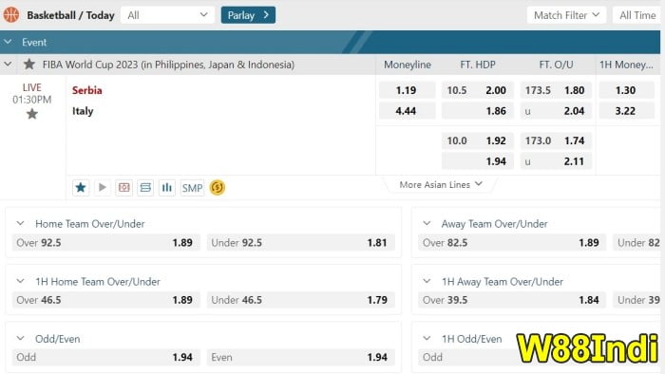The width and height of the screenshot is (665, 374).
Task: Select Serbia handicap 10.5 at 2.00
Action: click(478, 90)
